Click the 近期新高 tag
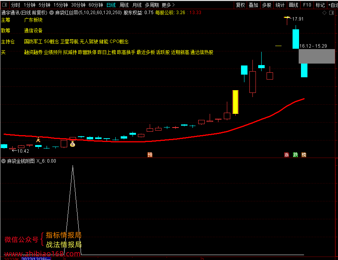338x260 pixels. tap(180, 52)
